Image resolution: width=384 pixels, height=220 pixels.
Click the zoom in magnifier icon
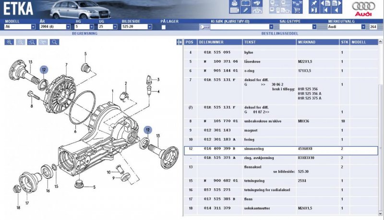coord(9,42)
